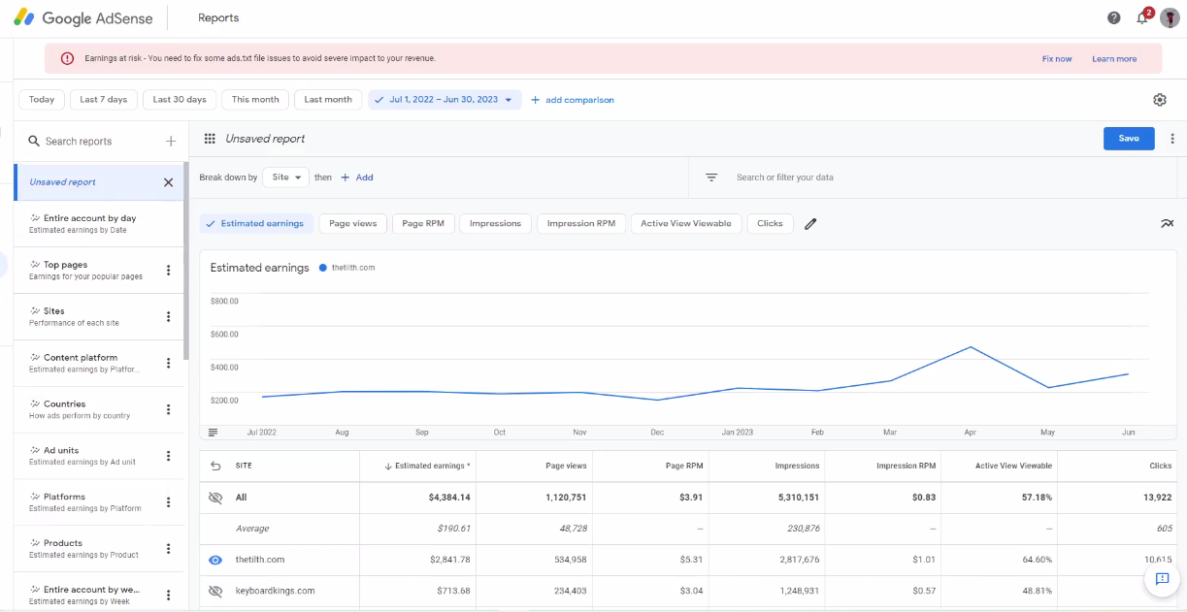Open Content platform report options menu
Screen dimensions: 1187x612
(168, 364)
